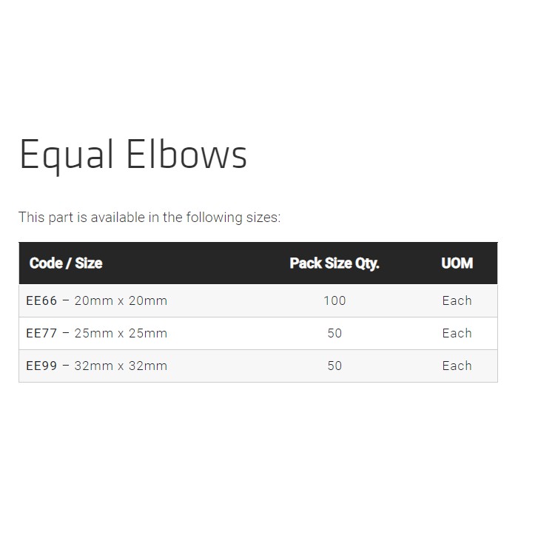538x538 pixels.
Task: Select the 25mm x 25mm size text
Action: pyautogui.click(x=121, y=334)
